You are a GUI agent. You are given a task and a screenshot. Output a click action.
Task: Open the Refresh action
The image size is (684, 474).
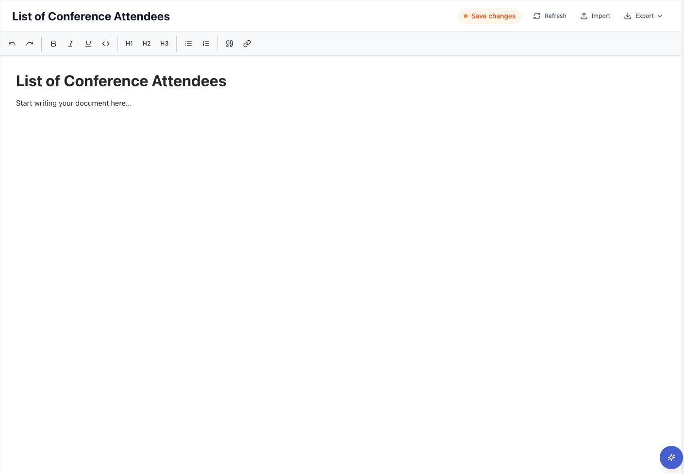(549, 16)
